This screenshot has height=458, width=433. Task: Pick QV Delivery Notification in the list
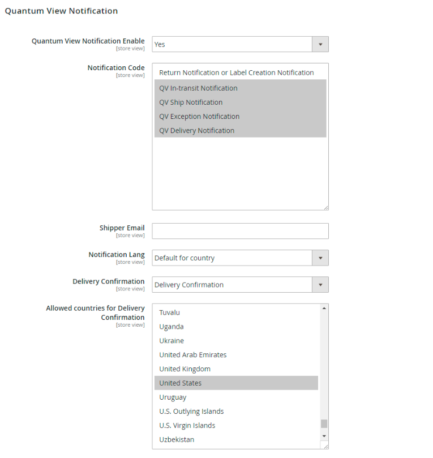[x=196, y=131]
